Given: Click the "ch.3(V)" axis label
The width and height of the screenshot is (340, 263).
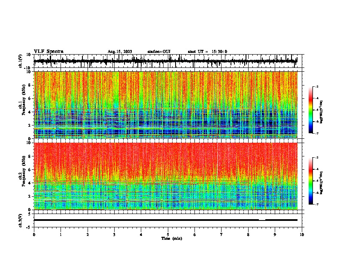Looking at the screenshot, I should (21, 220).
